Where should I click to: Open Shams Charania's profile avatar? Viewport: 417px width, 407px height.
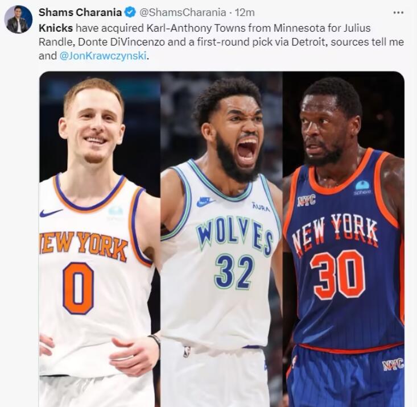[18, 19]
